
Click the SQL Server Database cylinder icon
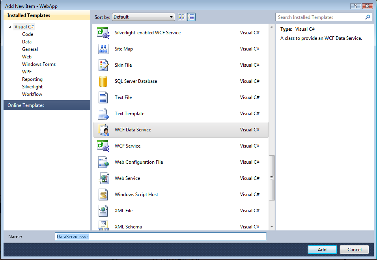pyautogui.click(x=103, y=81)
